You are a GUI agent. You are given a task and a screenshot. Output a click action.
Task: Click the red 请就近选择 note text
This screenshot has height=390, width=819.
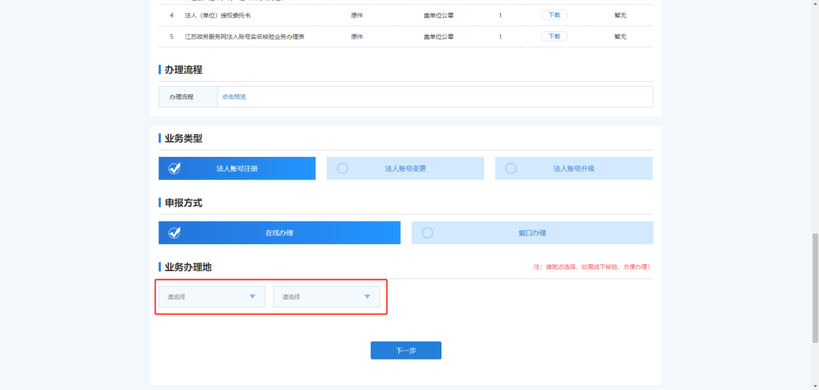click(x=591, y=267)
